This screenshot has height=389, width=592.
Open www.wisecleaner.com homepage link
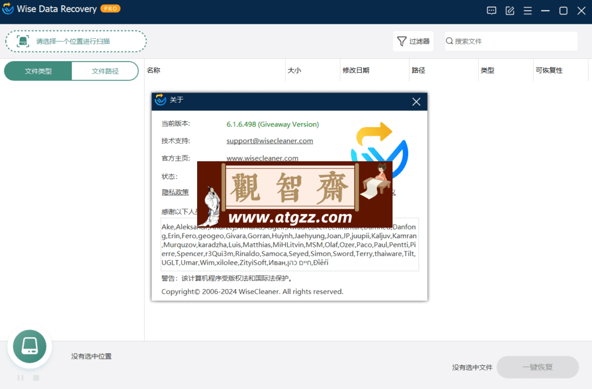click(262, 158)
